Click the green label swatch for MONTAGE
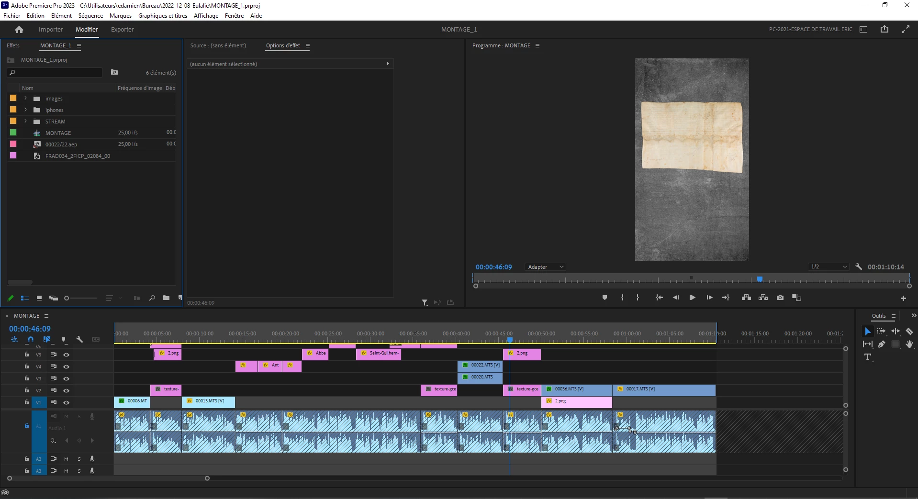The height and width of the screenshot is (499, 918). [x=13, y=133]
